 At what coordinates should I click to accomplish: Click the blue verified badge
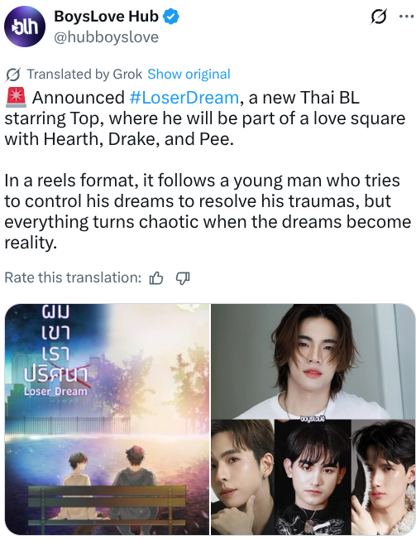[x=171, y=17]
